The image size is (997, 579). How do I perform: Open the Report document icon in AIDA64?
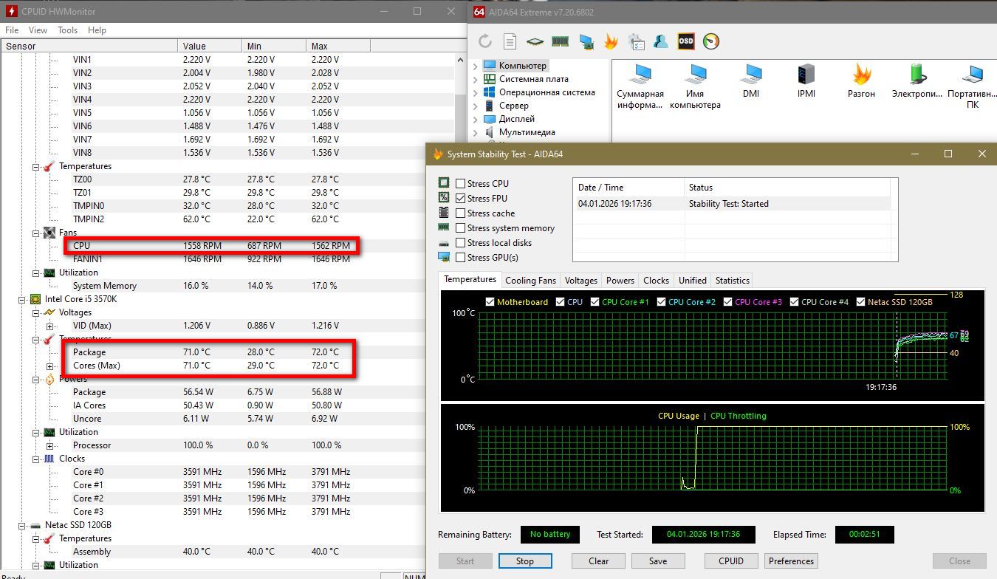click(510, 41)
